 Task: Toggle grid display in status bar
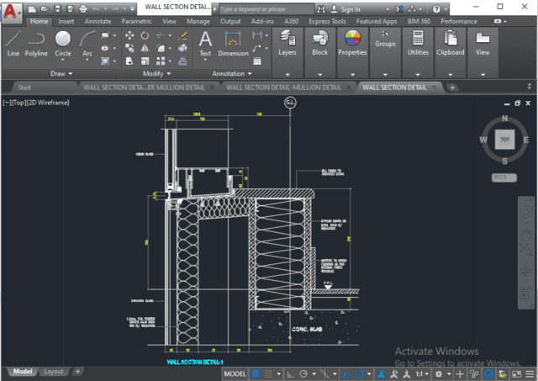click(256, 373)
